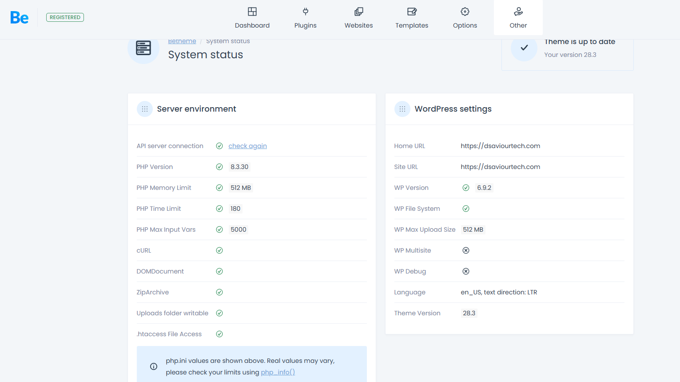680x382 pixels.
Task: Open the Templates section icon
Action: point(412,12)
